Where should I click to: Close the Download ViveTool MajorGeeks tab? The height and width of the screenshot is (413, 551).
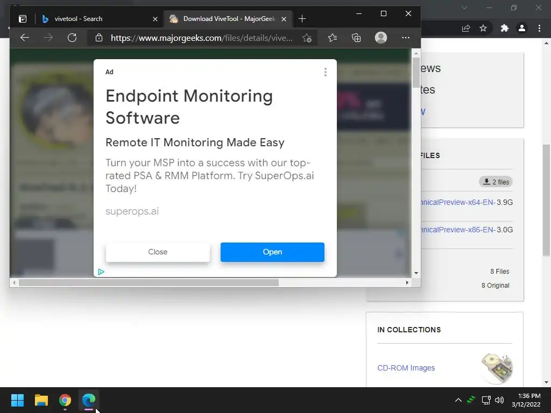point(284,19)
